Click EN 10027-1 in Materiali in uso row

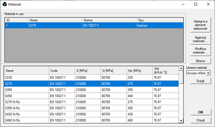(109, 25)
